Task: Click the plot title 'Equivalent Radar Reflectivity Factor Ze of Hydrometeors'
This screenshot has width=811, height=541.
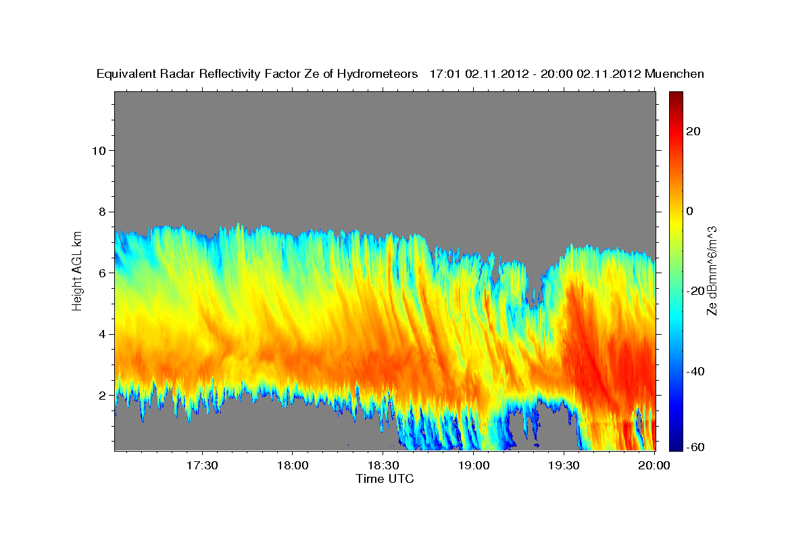Action: tap(257, 74)
